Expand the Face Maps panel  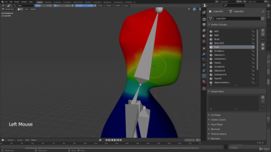tap(209, 125)
